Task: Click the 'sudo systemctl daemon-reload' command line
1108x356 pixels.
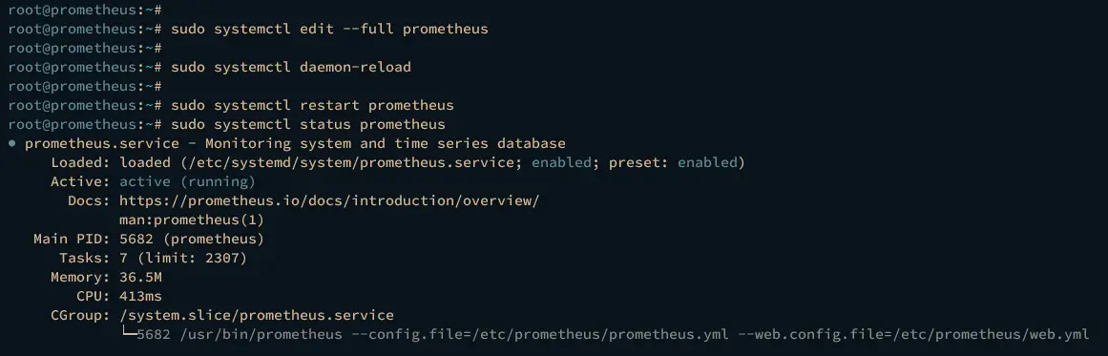Action: point(291,68)
